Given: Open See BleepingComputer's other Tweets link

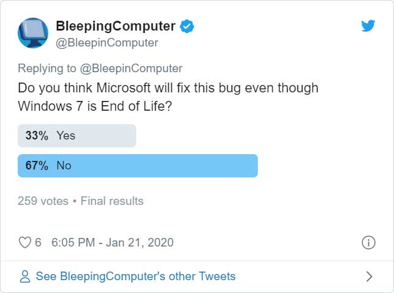Looking at the screenshot, I should [x=136, y=276].
